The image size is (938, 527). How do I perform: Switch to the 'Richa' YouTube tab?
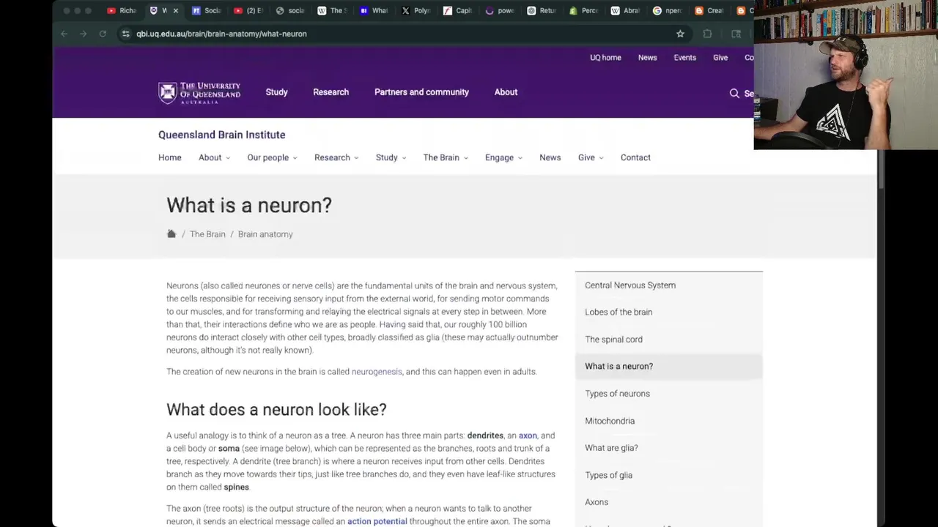[122, 11]
